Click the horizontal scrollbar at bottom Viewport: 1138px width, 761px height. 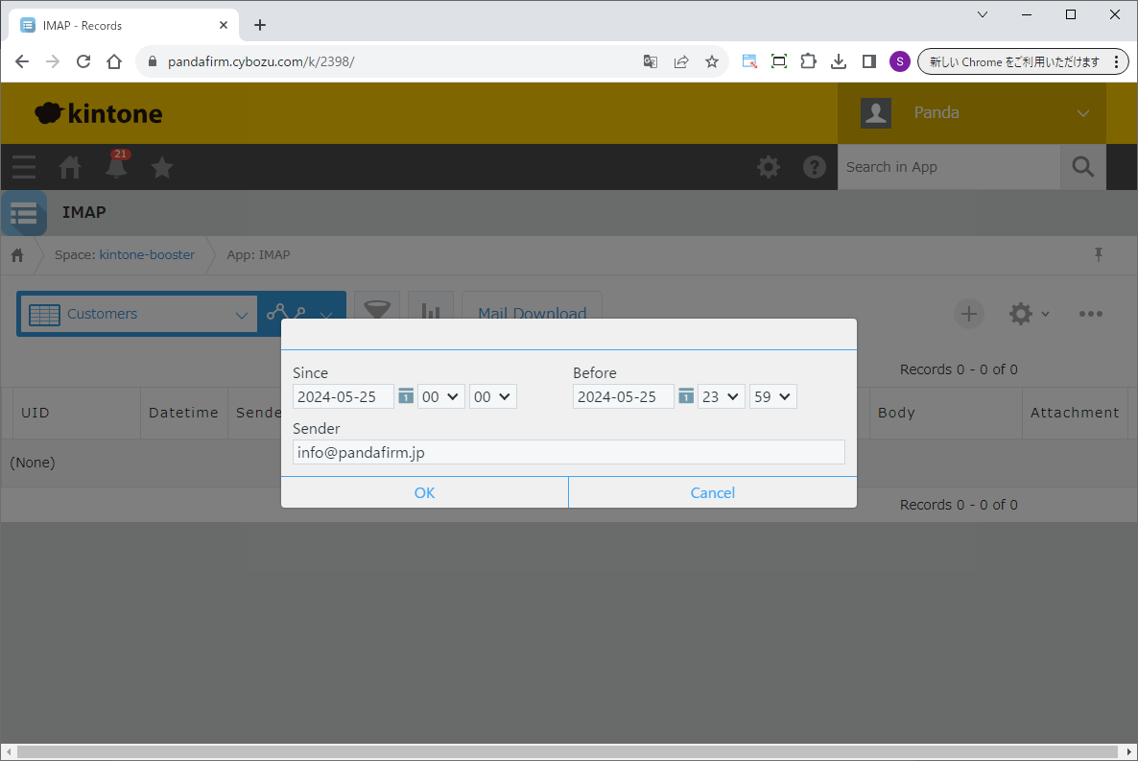[x=568, y=752]
